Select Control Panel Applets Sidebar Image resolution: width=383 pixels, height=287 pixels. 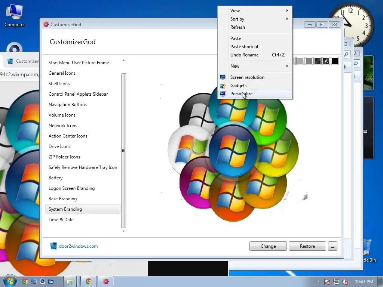(83, 94)
